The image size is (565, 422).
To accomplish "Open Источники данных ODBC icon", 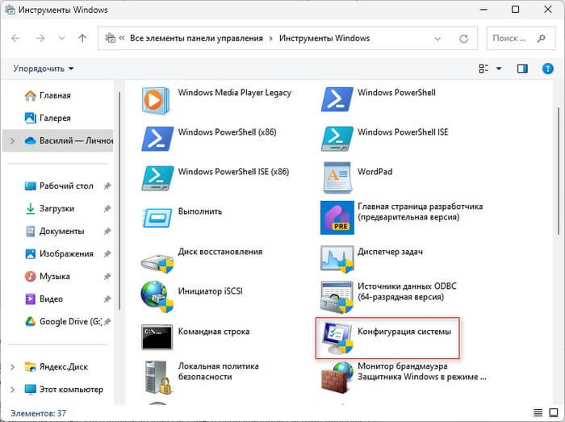I will (x=337, y=298).
